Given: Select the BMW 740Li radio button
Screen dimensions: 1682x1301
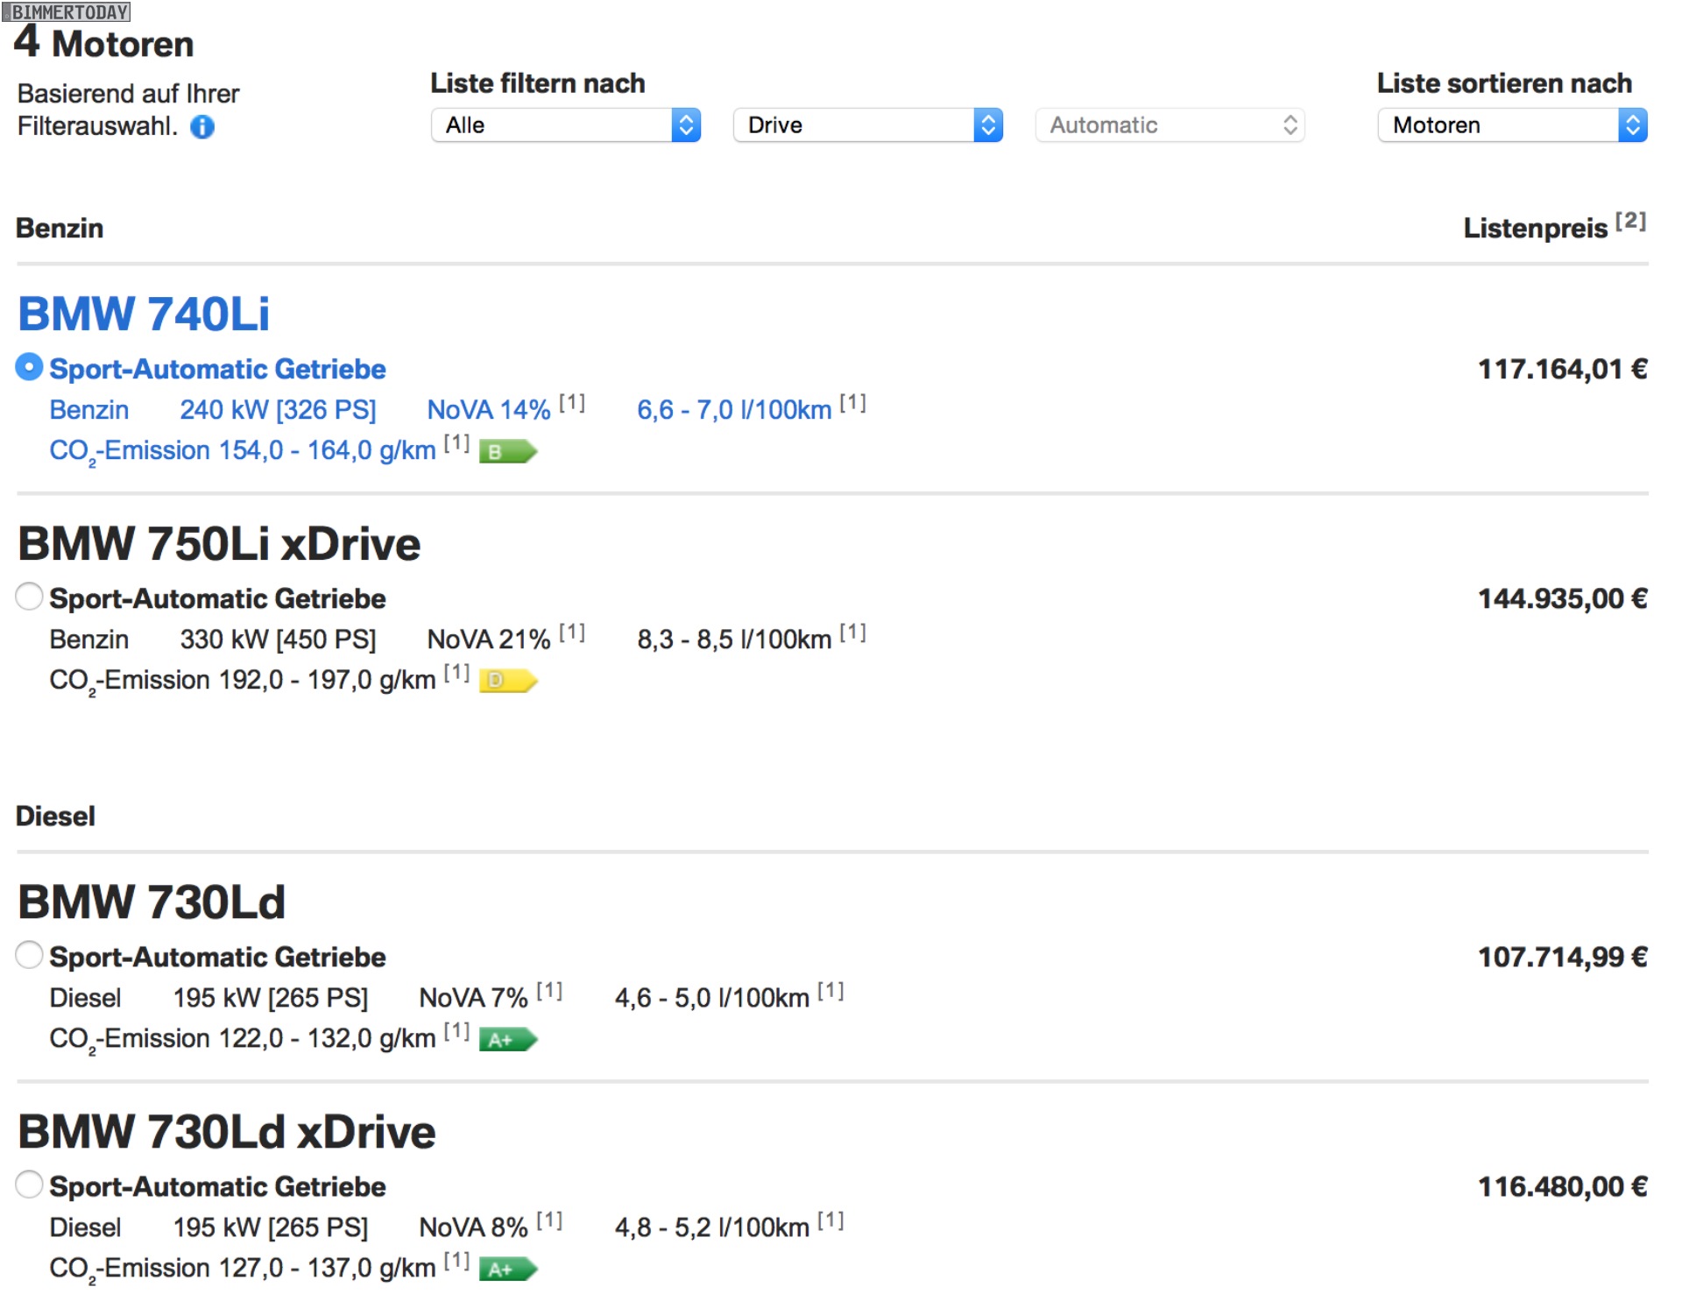Looking at the screenshot, I should coord(29,367).
